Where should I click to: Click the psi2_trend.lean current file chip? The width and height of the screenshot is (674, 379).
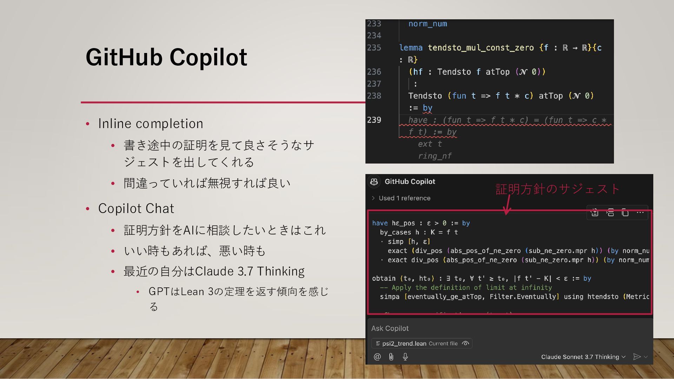(x=421, y=343)
